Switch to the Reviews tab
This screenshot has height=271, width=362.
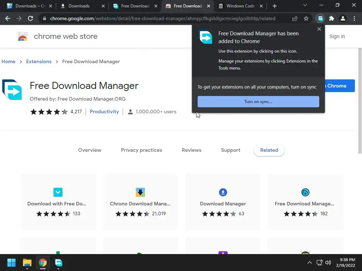(191, 150)
